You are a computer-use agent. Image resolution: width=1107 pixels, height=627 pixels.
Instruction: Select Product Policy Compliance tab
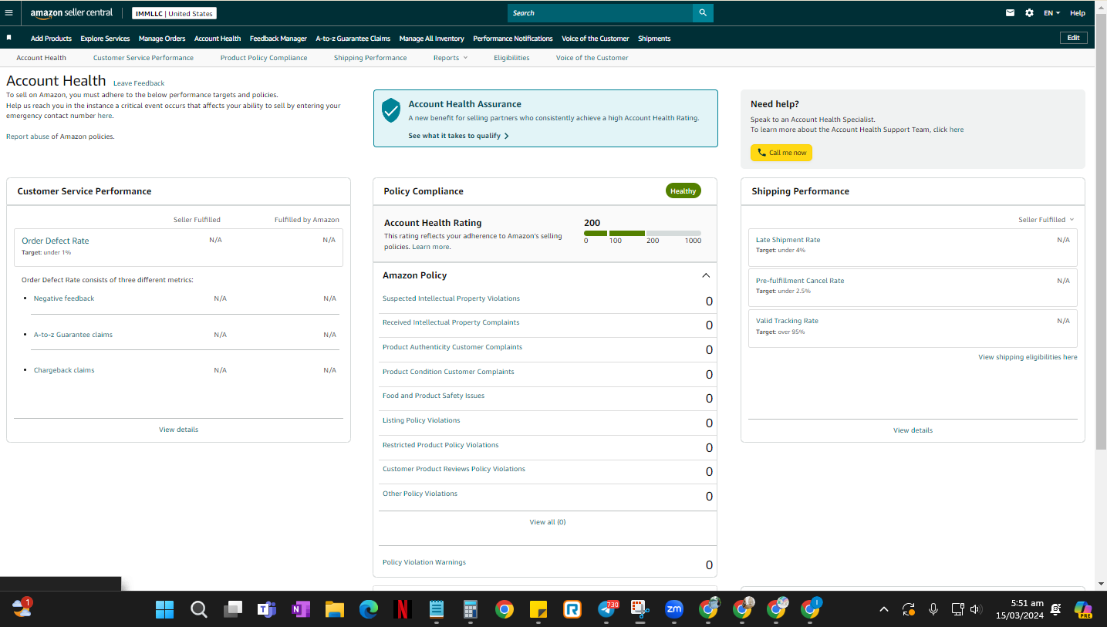(x=264, y=58)
